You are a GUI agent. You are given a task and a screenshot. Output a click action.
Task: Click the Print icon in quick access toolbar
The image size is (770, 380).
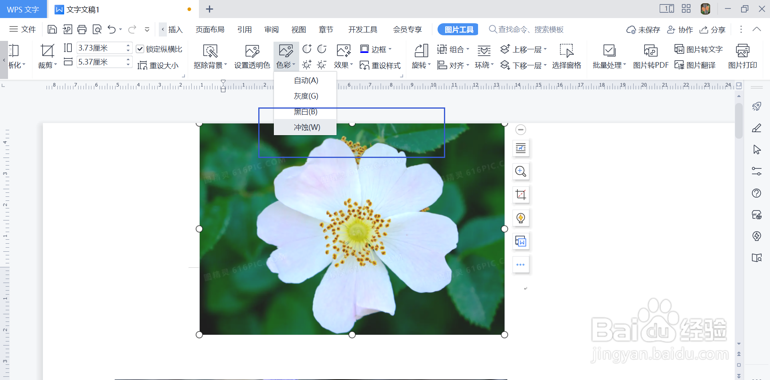[82, 29]
